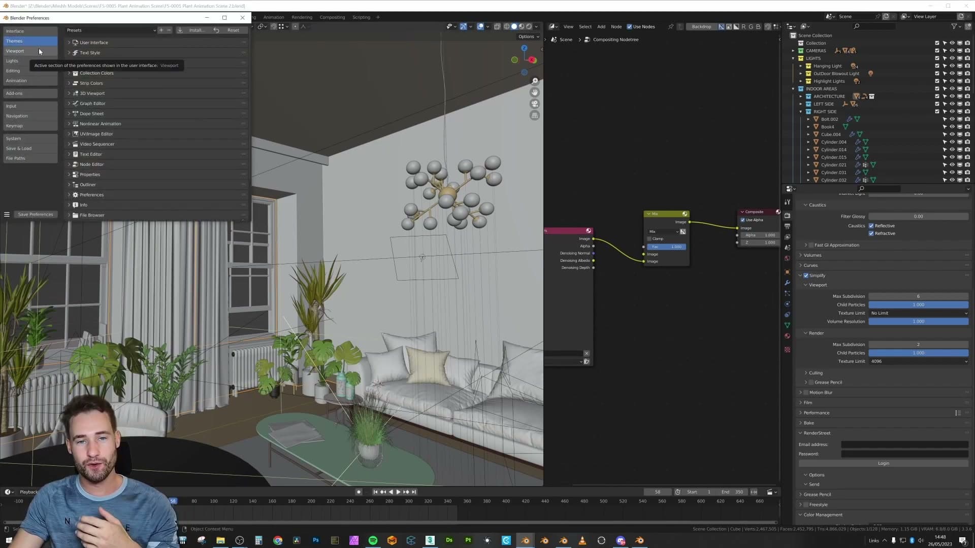
Task: Select solid viewport shading mode
Action: pos(514,26)
